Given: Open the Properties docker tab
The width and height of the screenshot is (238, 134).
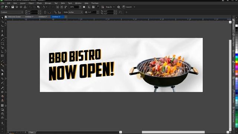Looking at the screenshot, I should [234, 24].
